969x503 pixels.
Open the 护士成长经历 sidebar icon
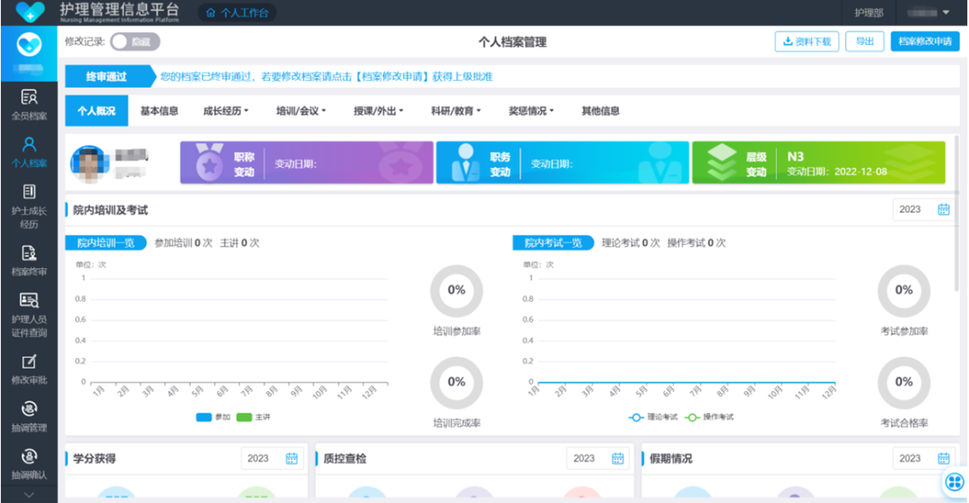pos(29,192)
